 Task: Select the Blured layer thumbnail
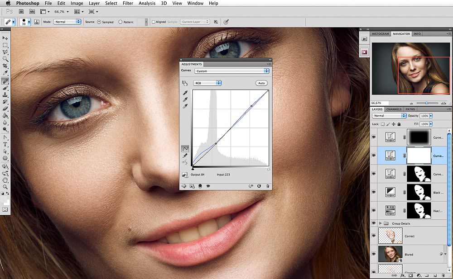point(390,254)
